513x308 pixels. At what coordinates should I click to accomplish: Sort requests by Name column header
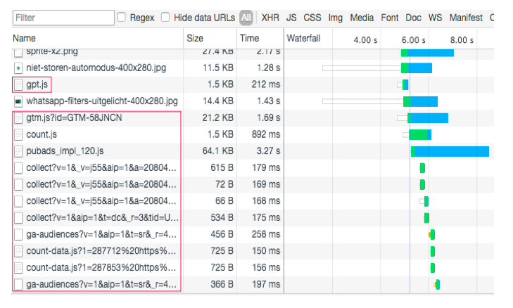(25, 39)
